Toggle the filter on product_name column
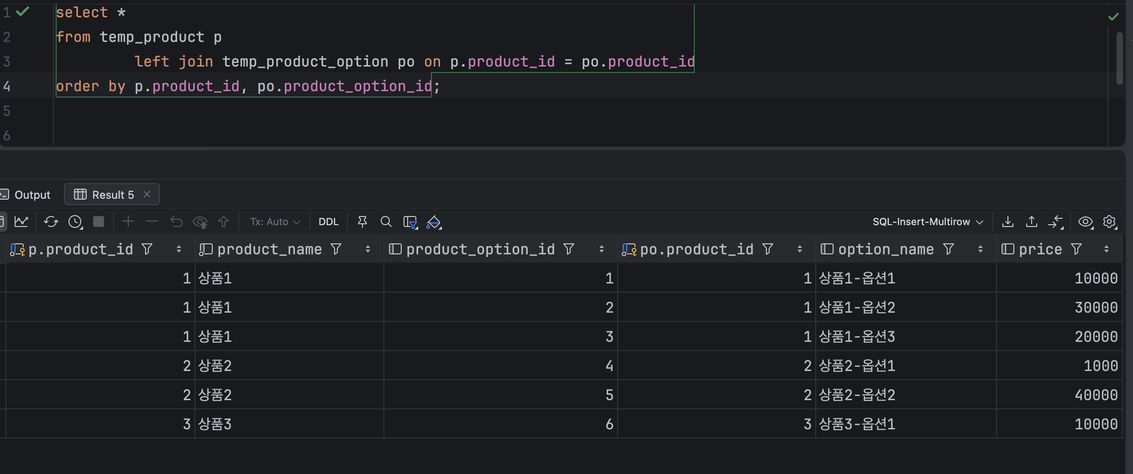 (x=336, y=249)
